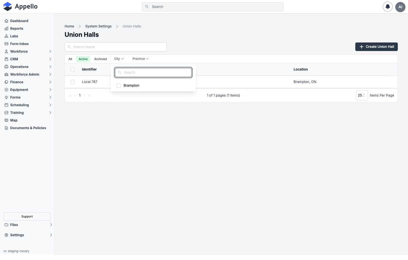Switch to the All tab
The width and height of the screenshot is (408, 260).
pos(70,59)
